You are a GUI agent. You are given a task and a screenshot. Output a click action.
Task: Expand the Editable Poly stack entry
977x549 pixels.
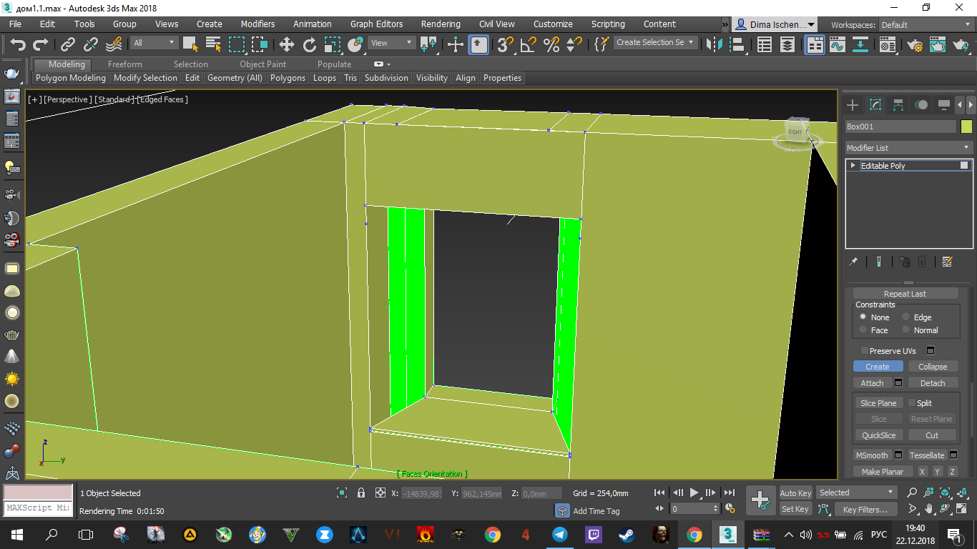coord(853,165)
